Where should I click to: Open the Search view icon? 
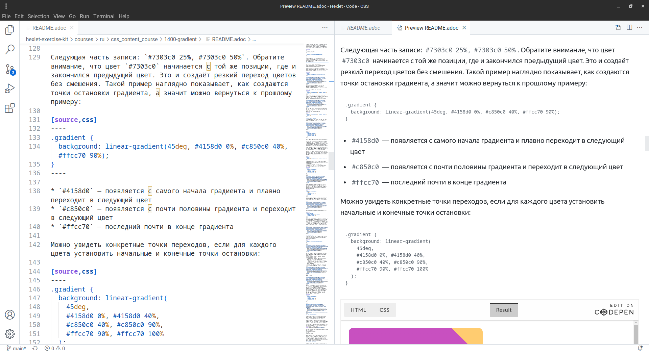pos(10,50)
